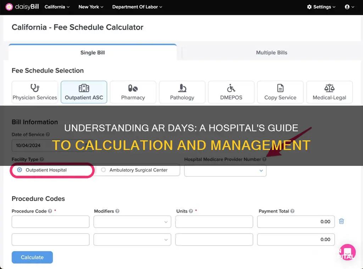The height and width of the screenshot is (269, 363).
Task: Click the Date of Service field
Action: (52, 145)
